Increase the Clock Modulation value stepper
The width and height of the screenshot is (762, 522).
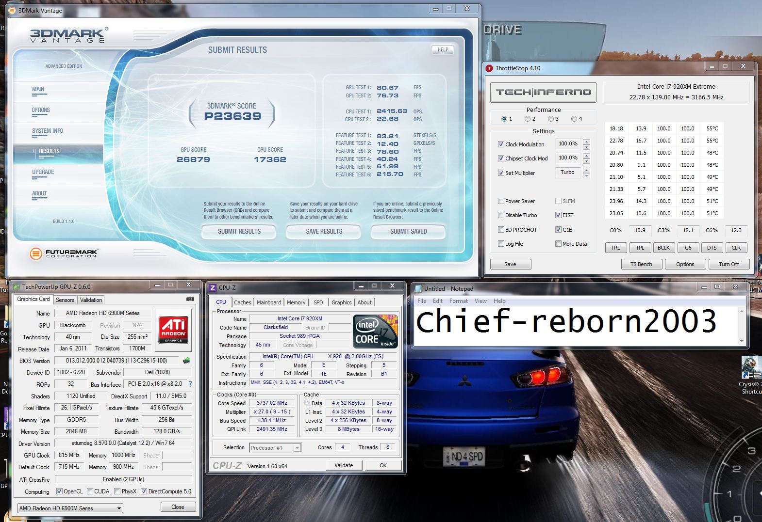[586, 142]
